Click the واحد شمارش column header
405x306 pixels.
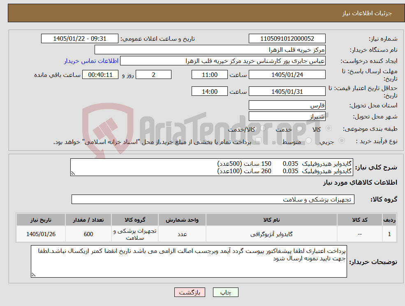(x=182, y=220)
